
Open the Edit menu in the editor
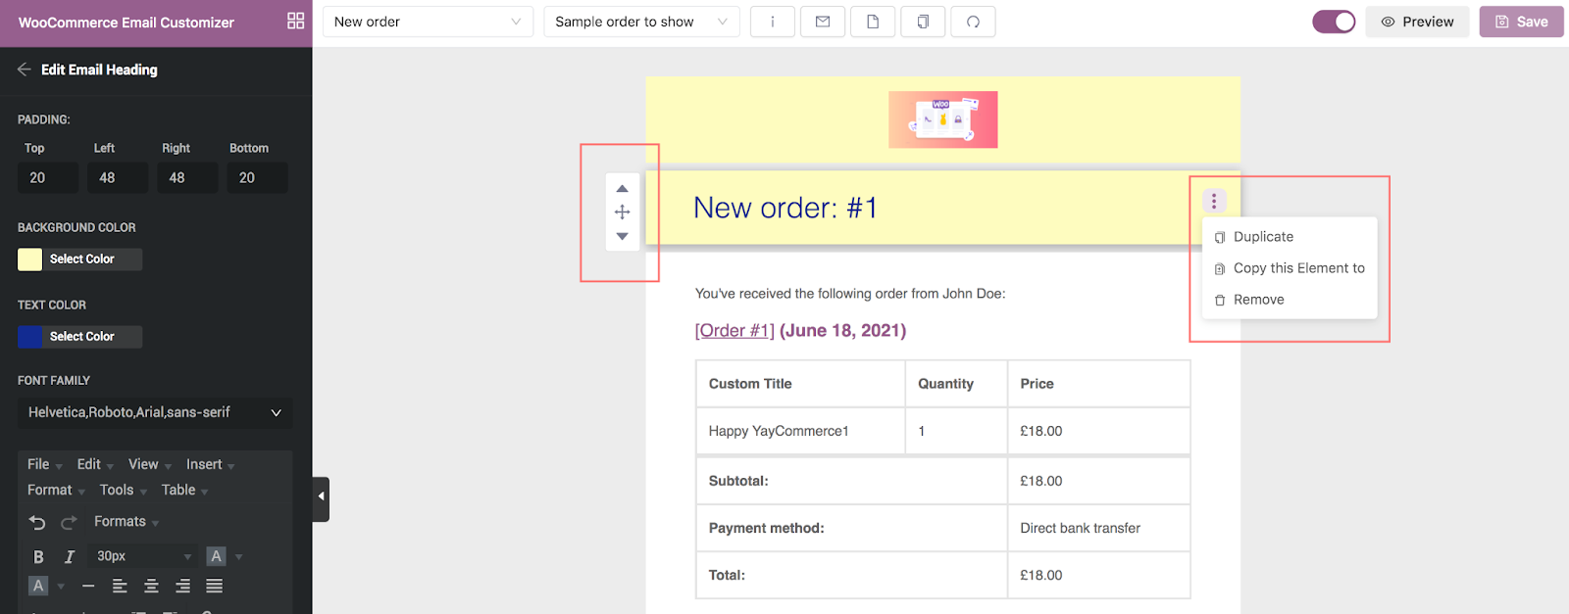tap(94, 464)
